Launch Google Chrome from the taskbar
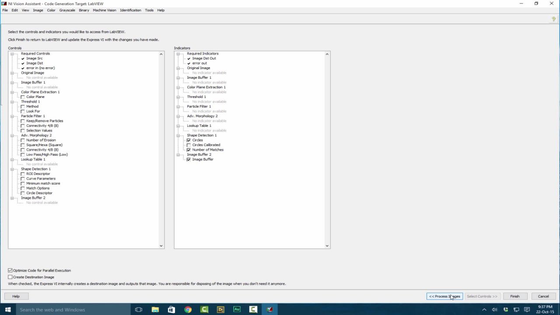The image size is (560, 315). click(x=188, y=309)
